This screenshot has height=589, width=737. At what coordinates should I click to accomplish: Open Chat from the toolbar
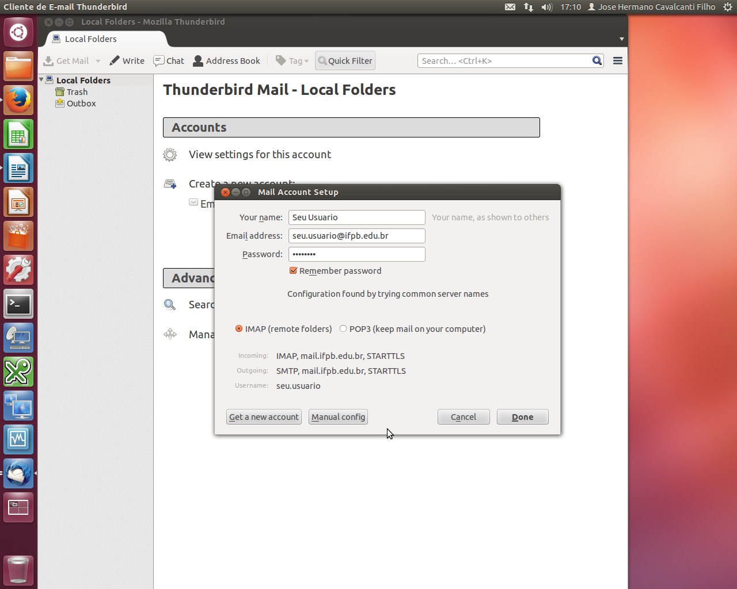(169, 60)
